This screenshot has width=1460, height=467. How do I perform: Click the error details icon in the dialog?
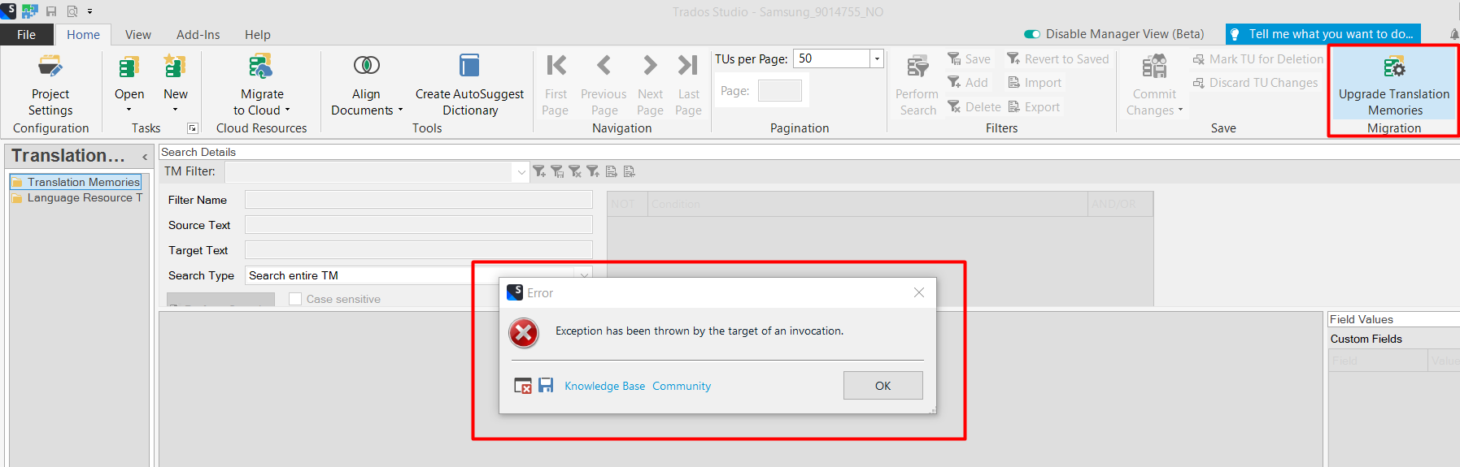(x=523, y=385)
